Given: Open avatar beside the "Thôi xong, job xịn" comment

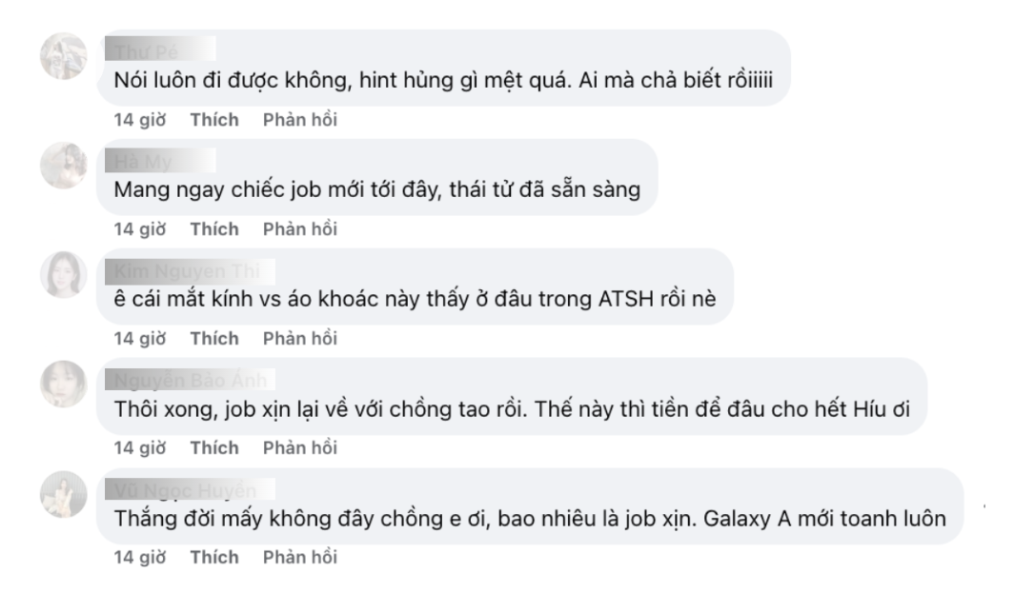Looking at the screenshot, I should pos(63,384).
